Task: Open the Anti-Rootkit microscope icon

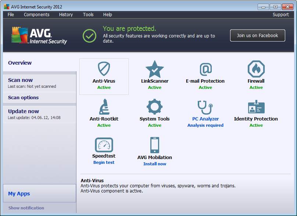Action: tap(104, 107)
